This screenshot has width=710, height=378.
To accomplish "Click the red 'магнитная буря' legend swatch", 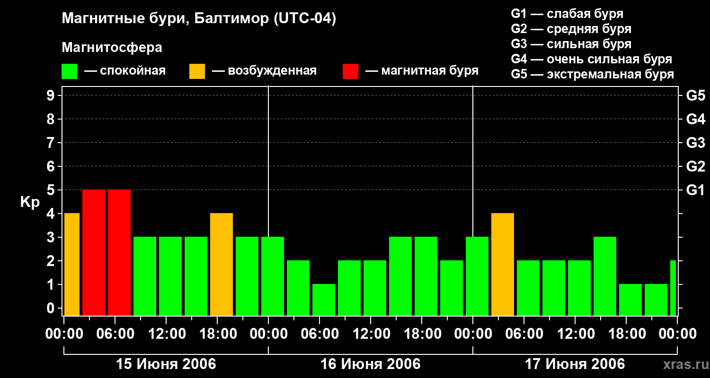I will [x=351, y=71].
